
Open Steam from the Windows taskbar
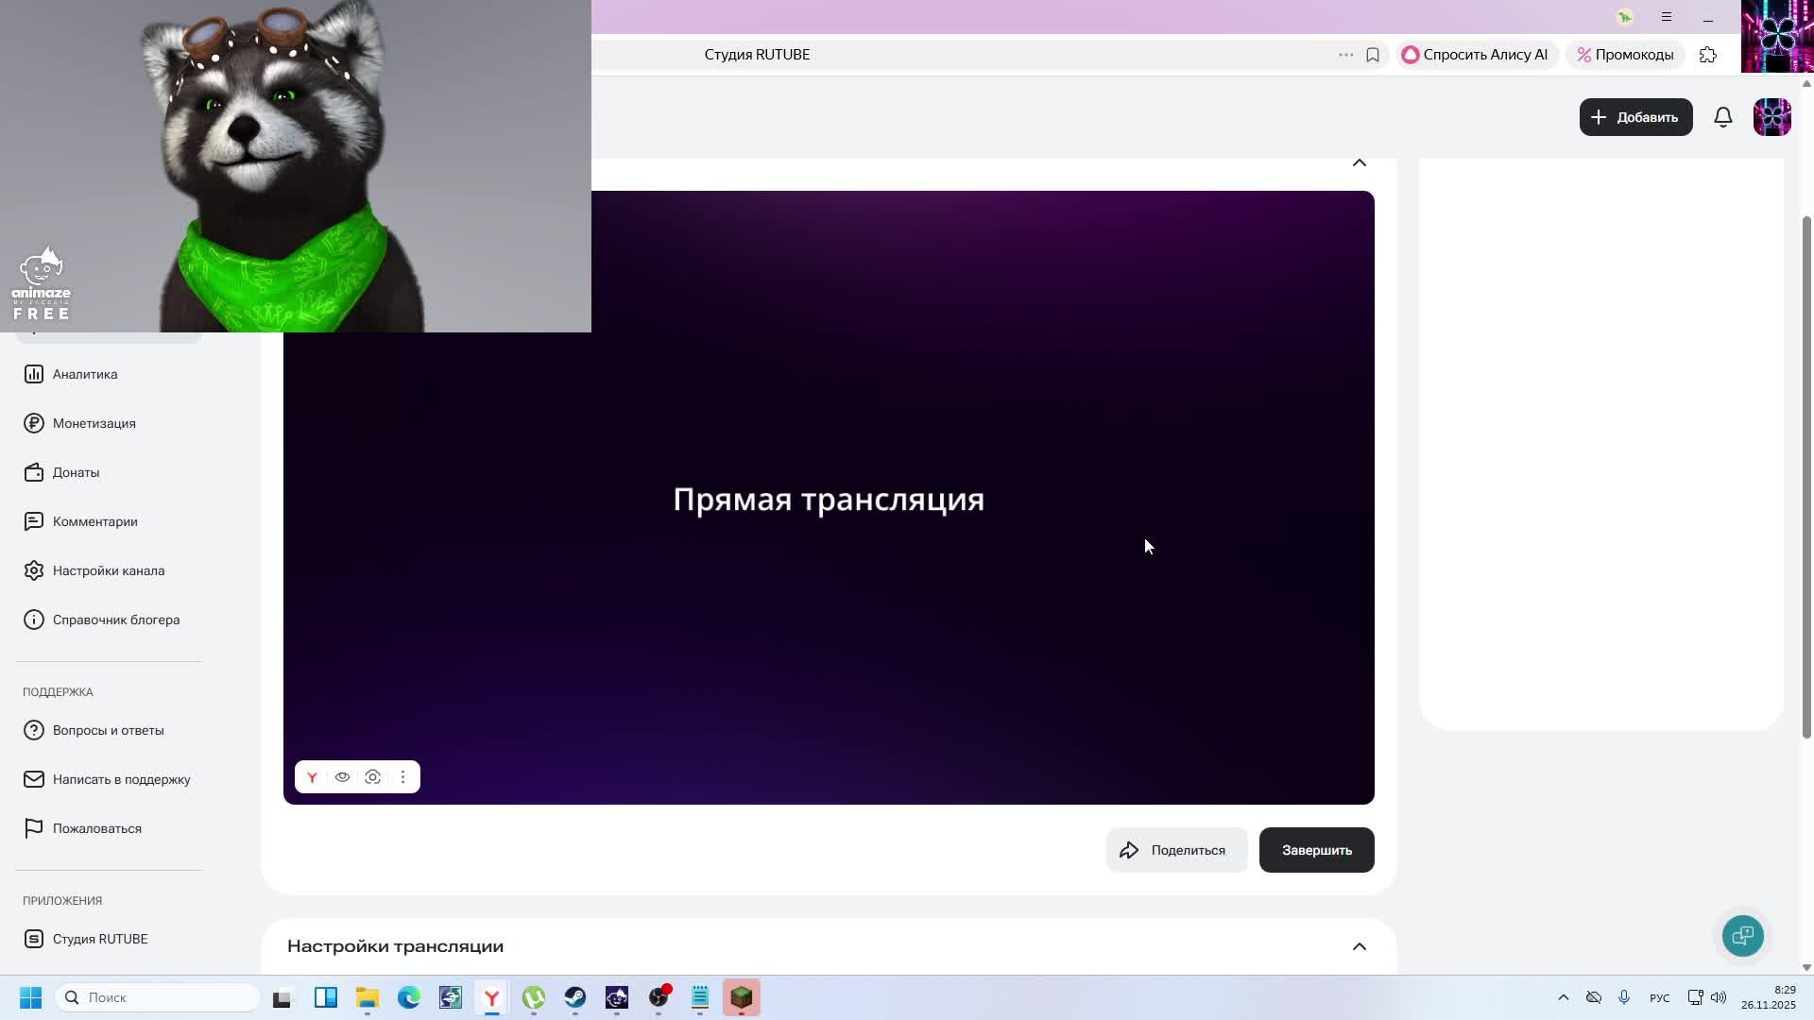tap(574, 997)
